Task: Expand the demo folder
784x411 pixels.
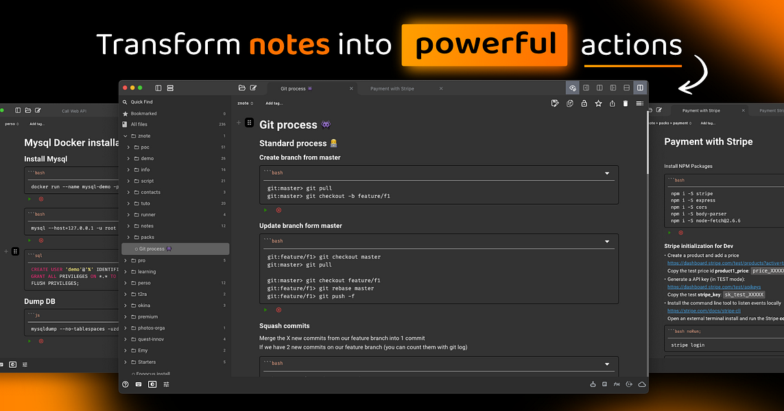Action: [x=127, y=158]
